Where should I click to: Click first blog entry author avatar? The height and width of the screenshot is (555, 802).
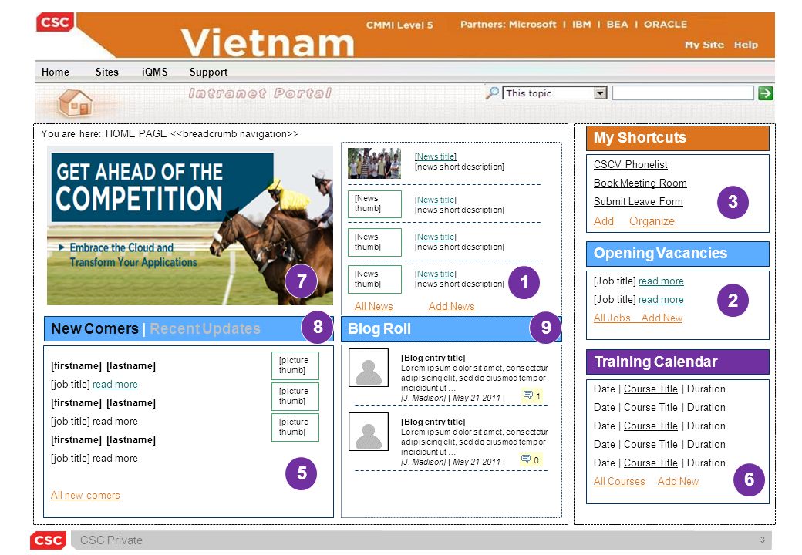[x=369, y=368]
